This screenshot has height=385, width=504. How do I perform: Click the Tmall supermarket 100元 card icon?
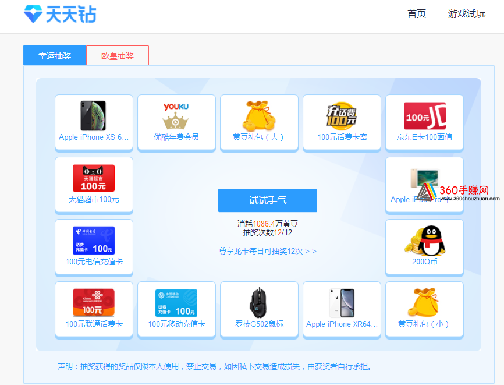(x=94, y=178)
